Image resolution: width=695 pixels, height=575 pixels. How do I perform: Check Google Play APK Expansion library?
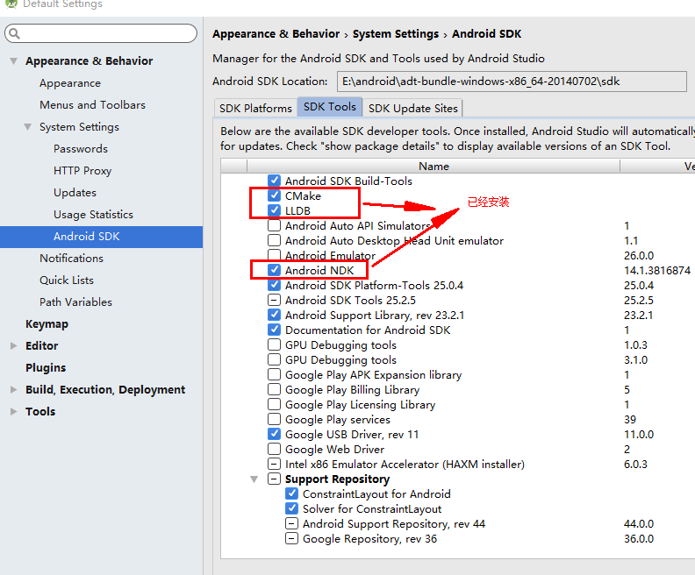click(275, 374)
